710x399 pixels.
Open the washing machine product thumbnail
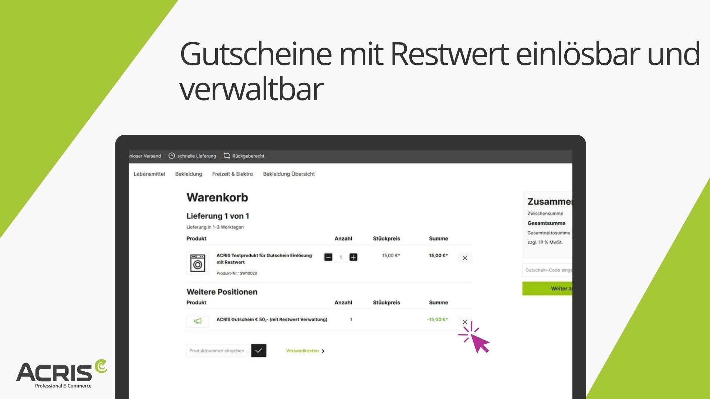point(197,263)
